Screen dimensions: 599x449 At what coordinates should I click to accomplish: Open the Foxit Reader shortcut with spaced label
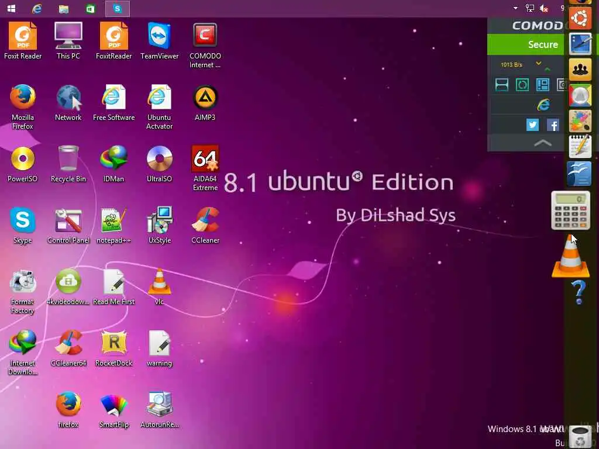[x=23, y=41]
